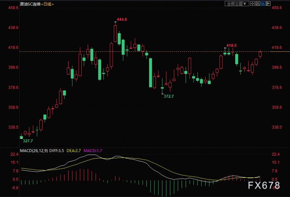
Task: Click the 327.7 starting low label
Action: coord(28,141)
